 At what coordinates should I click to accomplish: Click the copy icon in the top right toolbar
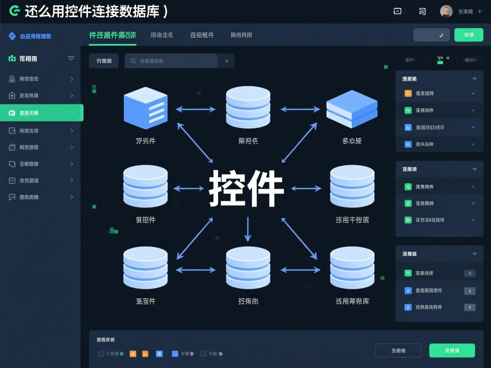pos(422,11)
